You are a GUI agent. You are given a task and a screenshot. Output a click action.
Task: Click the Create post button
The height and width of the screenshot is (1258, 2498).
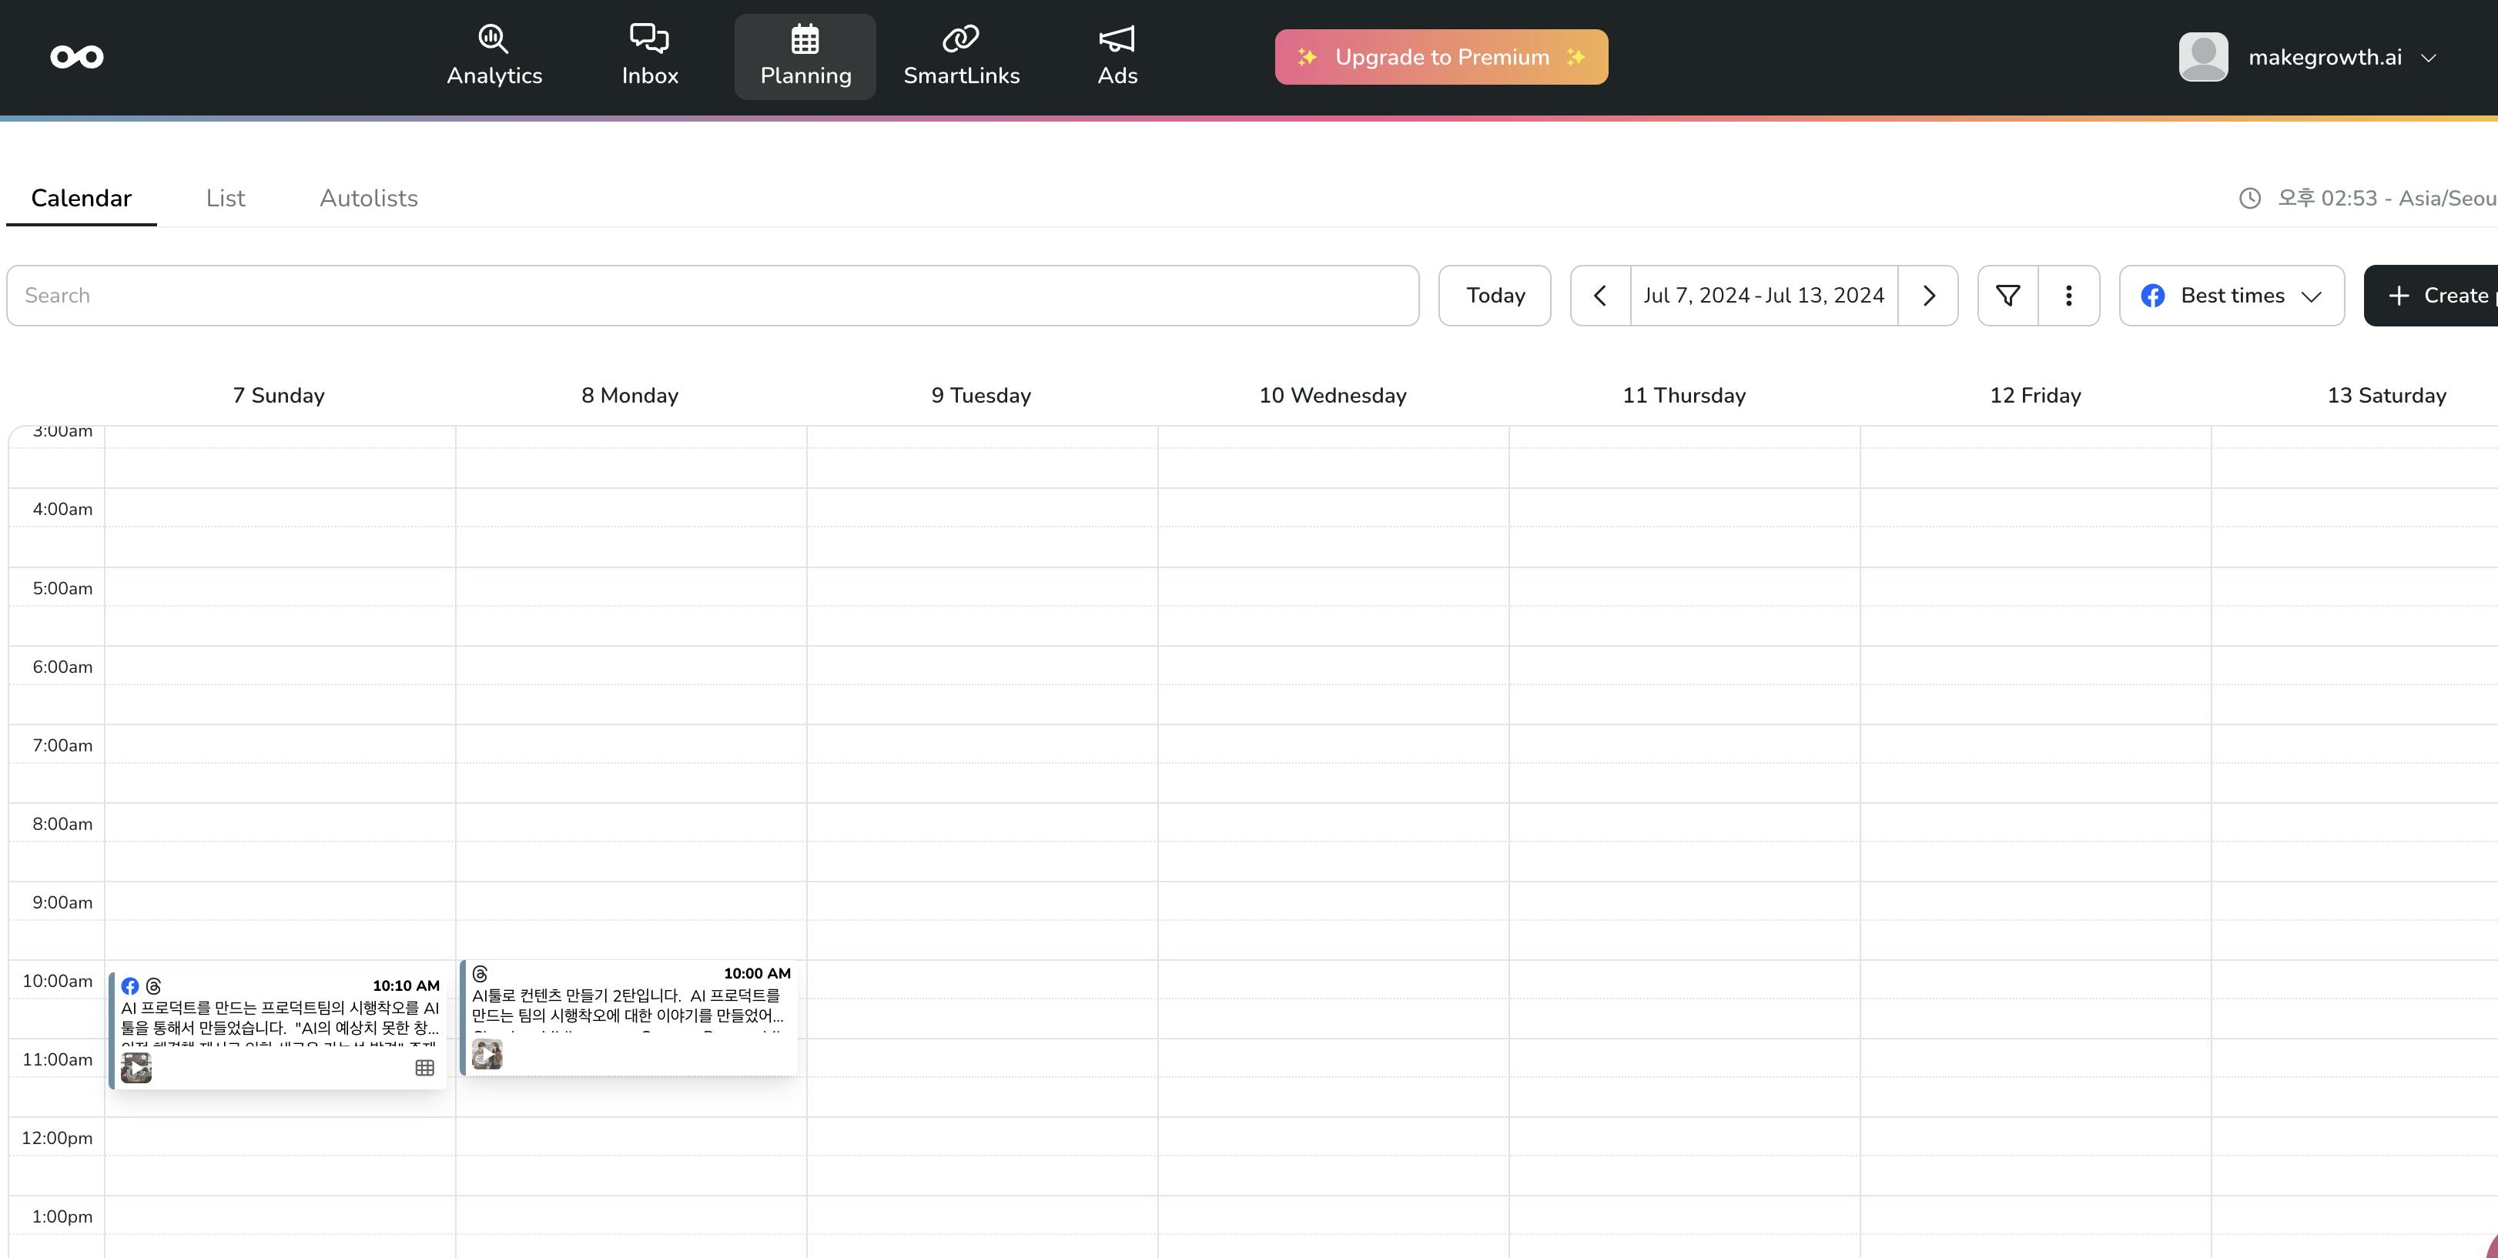[2434, 296]
